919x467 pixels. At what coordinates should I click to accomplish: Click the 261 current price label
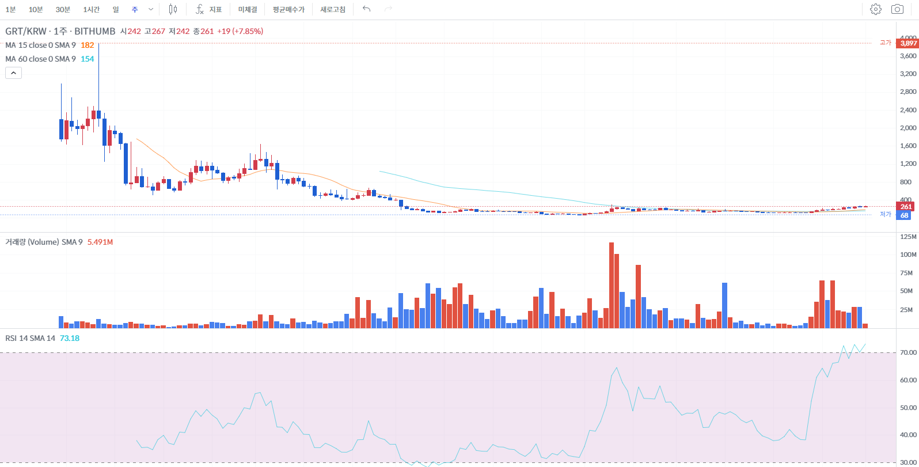906,207
